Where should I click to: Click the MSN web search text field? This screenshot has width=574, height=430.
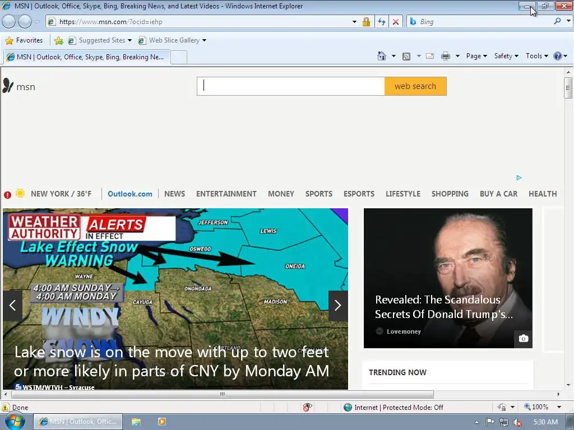tap(291, 86)
